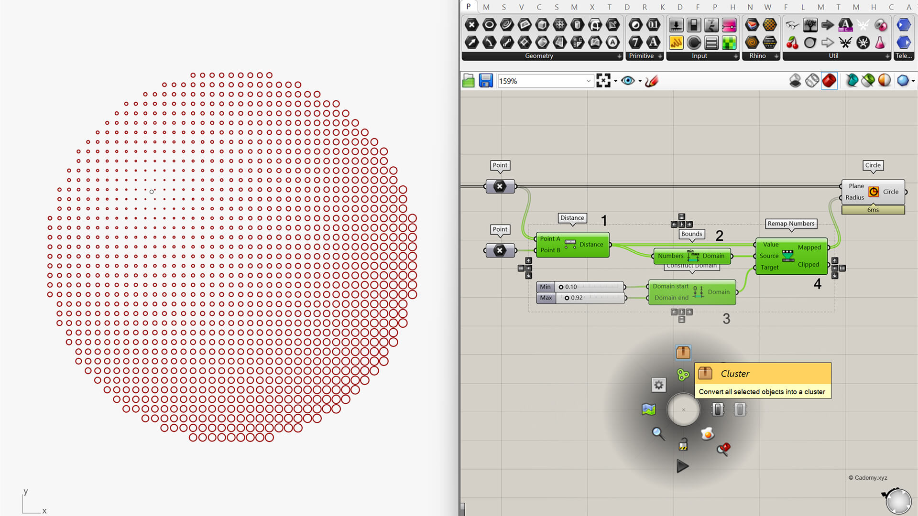Switch to the W ribbon tab
Viewport: 918px width, 516px height.
click(768, 7)
